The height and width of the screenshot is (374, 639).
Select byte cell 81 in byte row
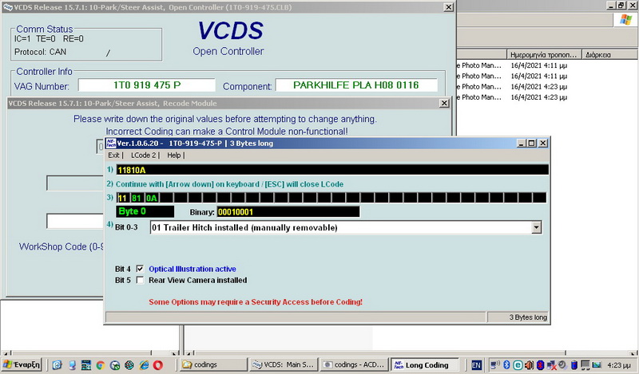tap(136, 199)
